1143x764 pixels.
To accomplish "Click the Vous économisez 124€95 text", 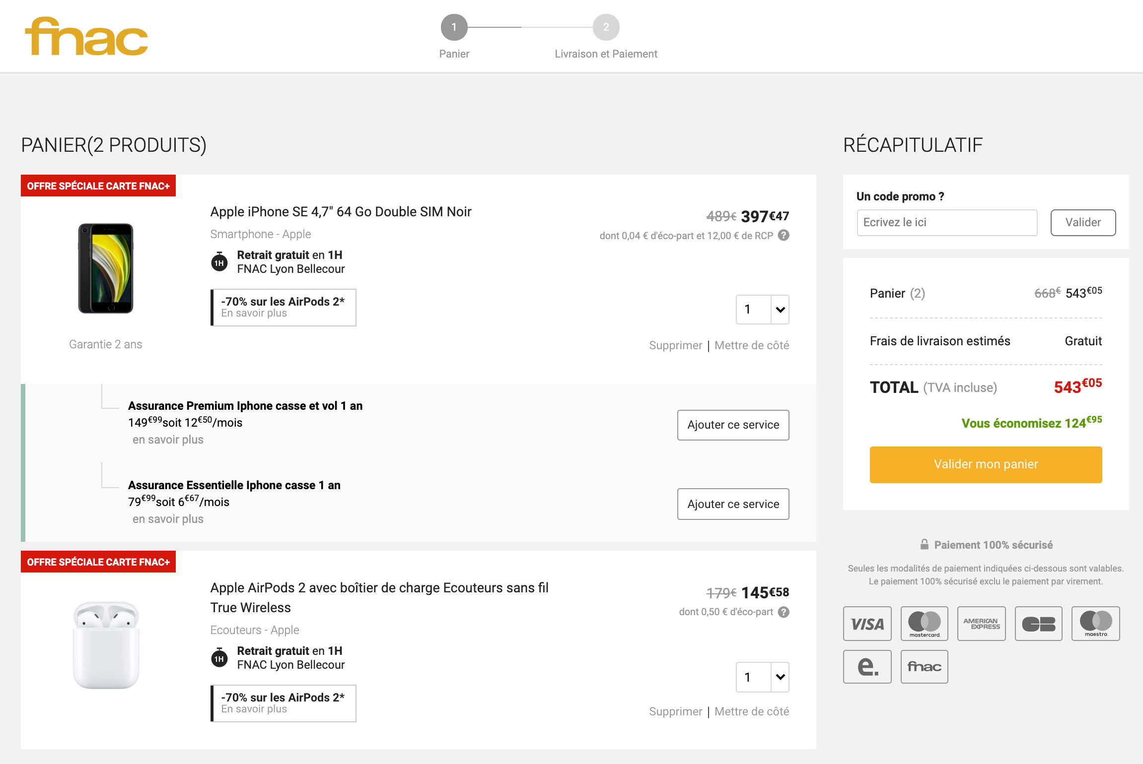I will pyautogui.click(x=1032, y=423).
